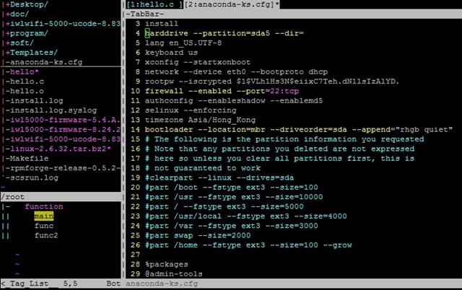The image size is (462, 290).
Task: Click '#part /usr/local' line 23
Action: click(245, 216)
